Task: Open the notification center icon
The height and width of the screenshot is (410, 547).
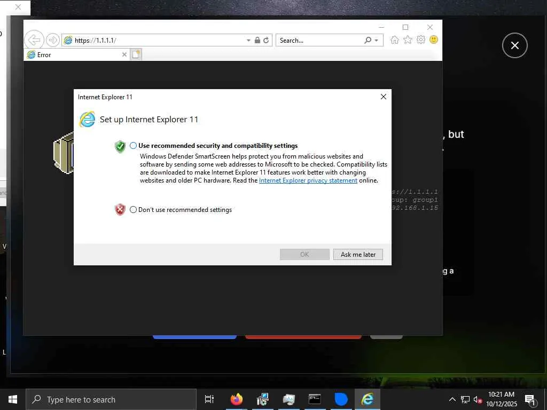Action: coord(530,400)
